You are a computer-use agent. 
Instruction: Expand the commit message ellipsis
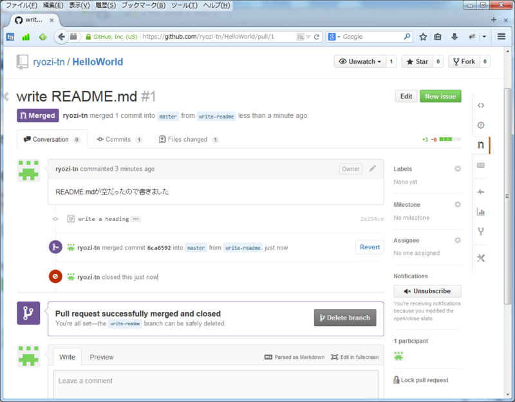pos(136,219)
